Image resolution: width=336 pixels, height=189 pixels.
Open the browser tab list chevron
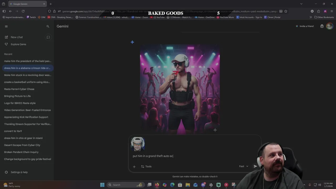pyautogui.click(x=301, y=4)
